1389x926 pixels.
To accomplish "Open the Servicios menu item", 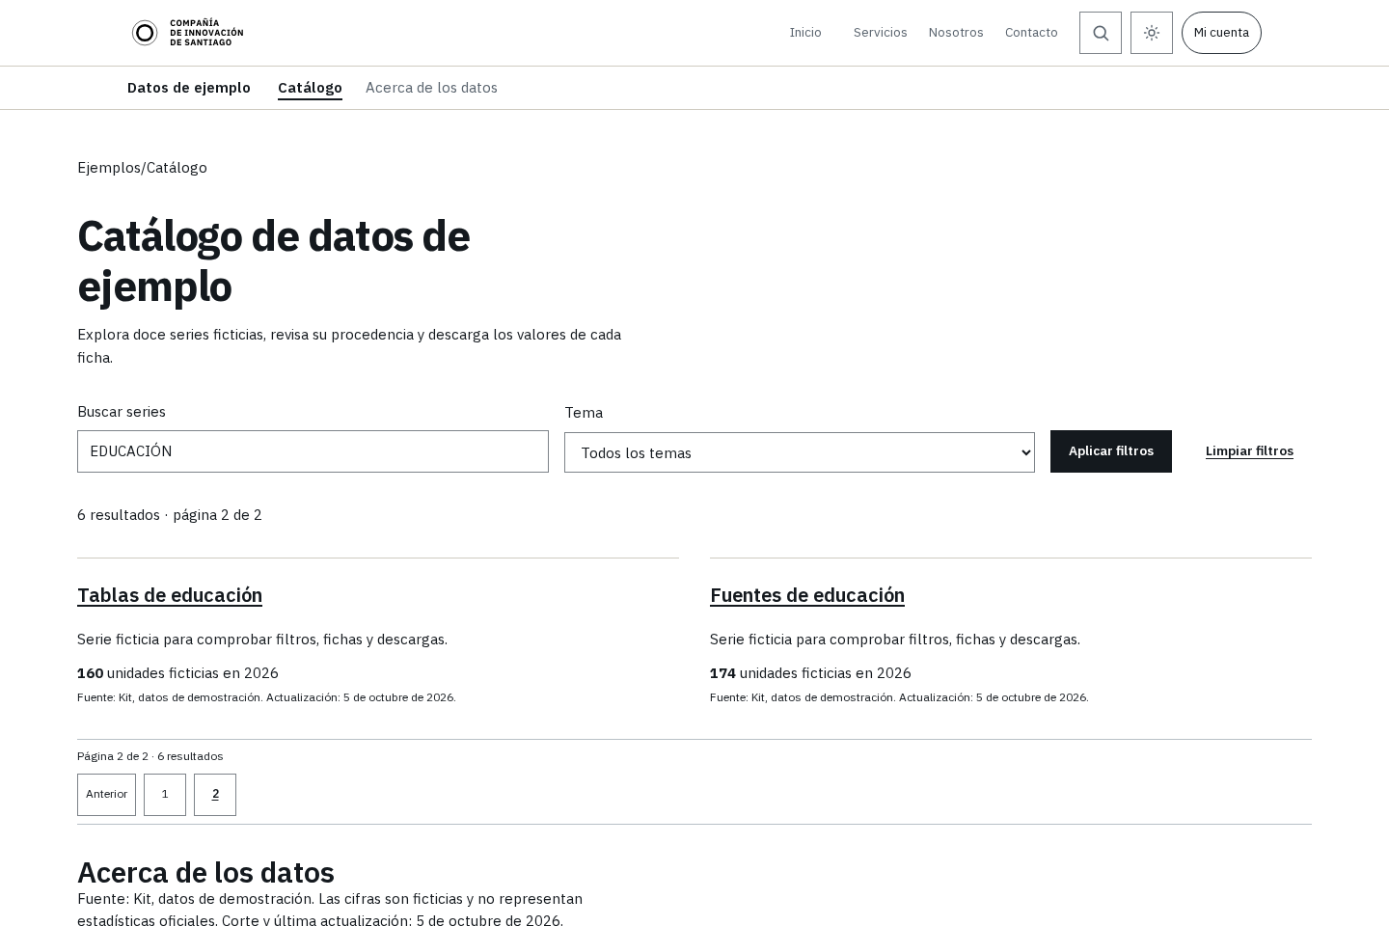I will pos(880,33).
